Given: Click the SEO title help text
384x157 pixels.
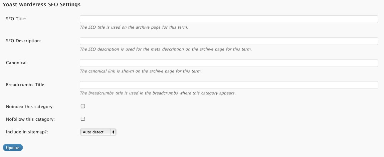Looking at the screenshot, I should tap(134, 27).
